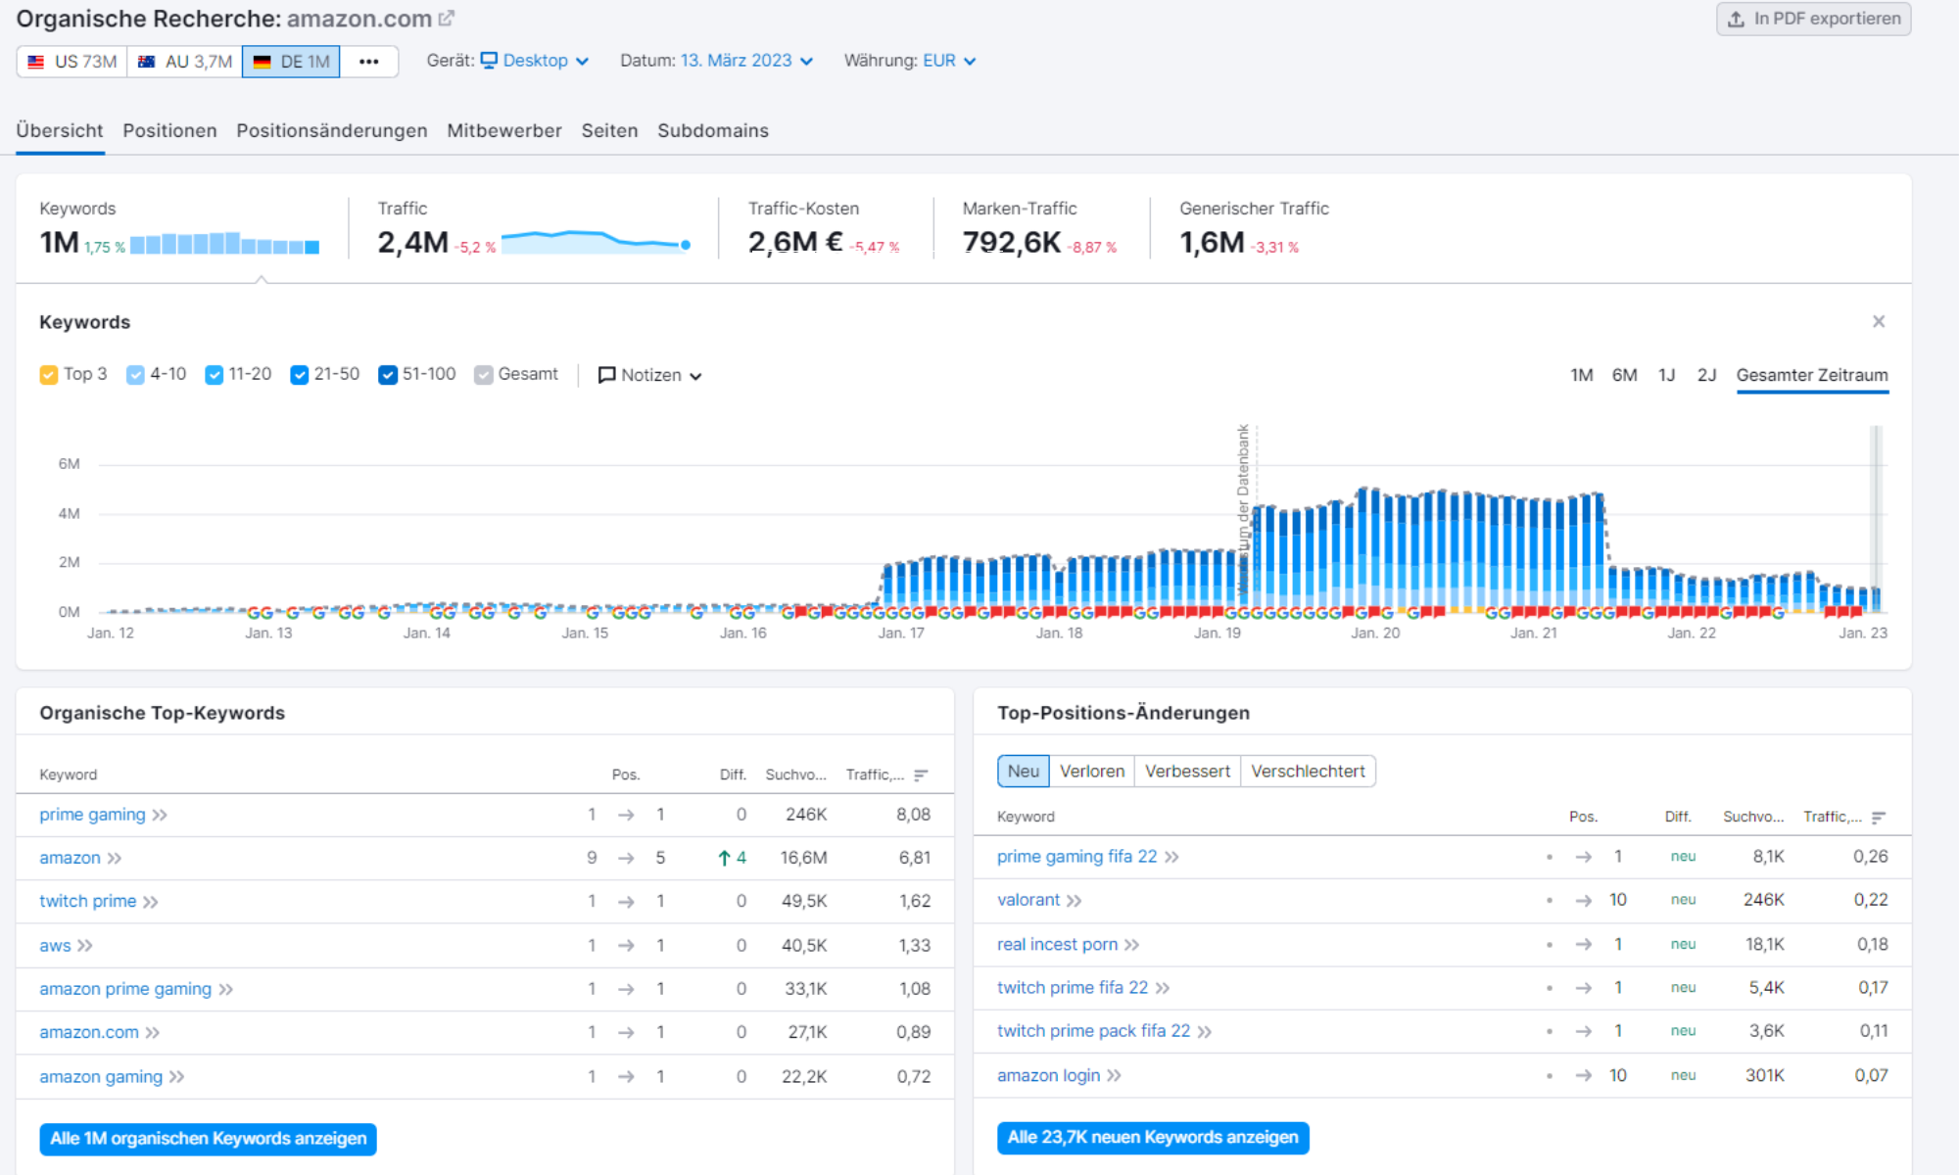Switch to the Positionsänderungen tab

point(332,131)
